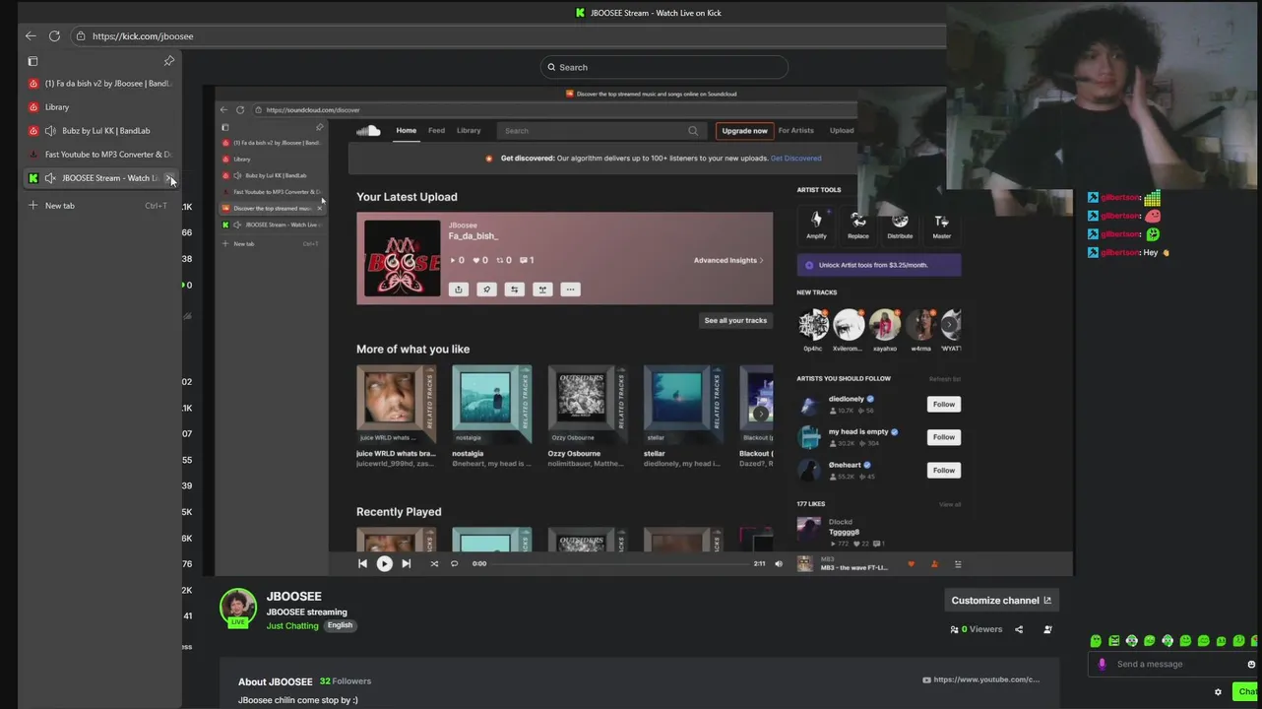Click the pin icon under Fa_da_bish_
Screen dimensions: 1262x709
(x=486, y=290)
